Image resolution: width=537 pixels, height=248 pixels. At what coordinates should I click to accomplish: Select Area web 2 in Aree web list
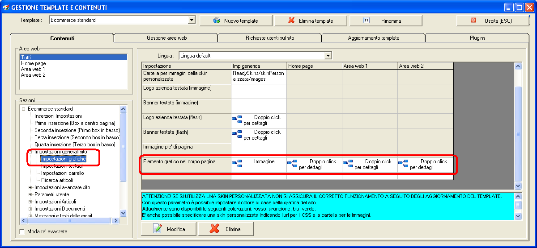coord(73,75)
